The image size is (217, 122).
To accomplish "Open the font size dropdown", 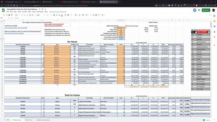I will point(49,15).
